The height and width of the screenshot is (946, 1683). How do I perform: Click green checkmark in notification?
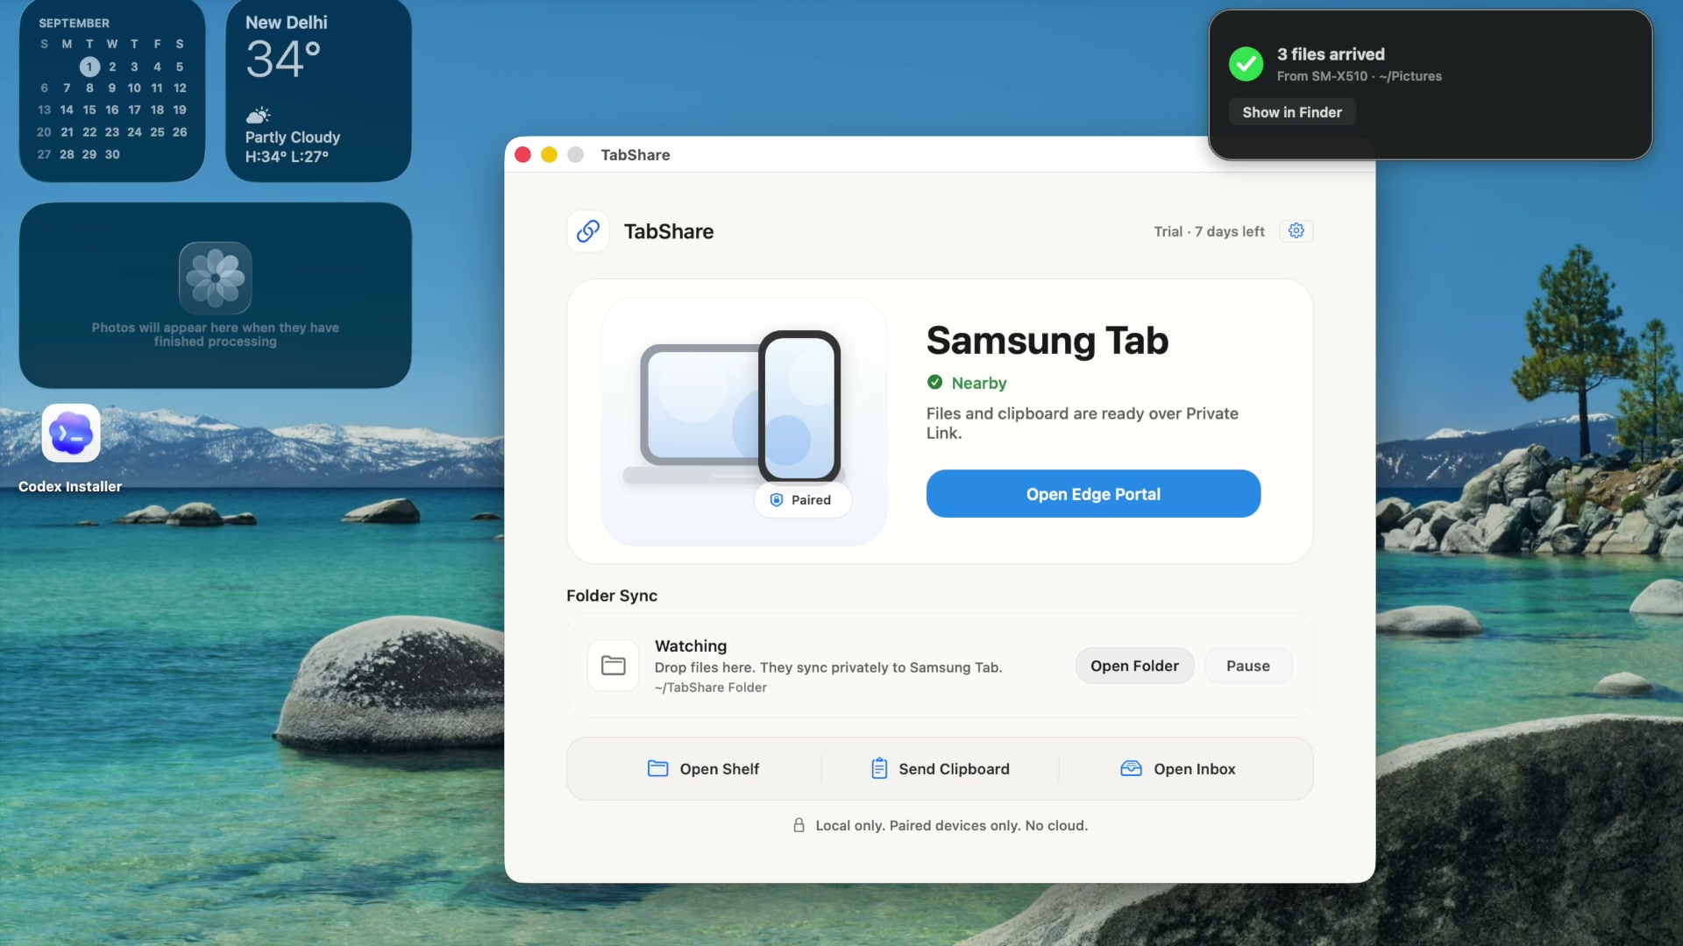click(1246, 64)
